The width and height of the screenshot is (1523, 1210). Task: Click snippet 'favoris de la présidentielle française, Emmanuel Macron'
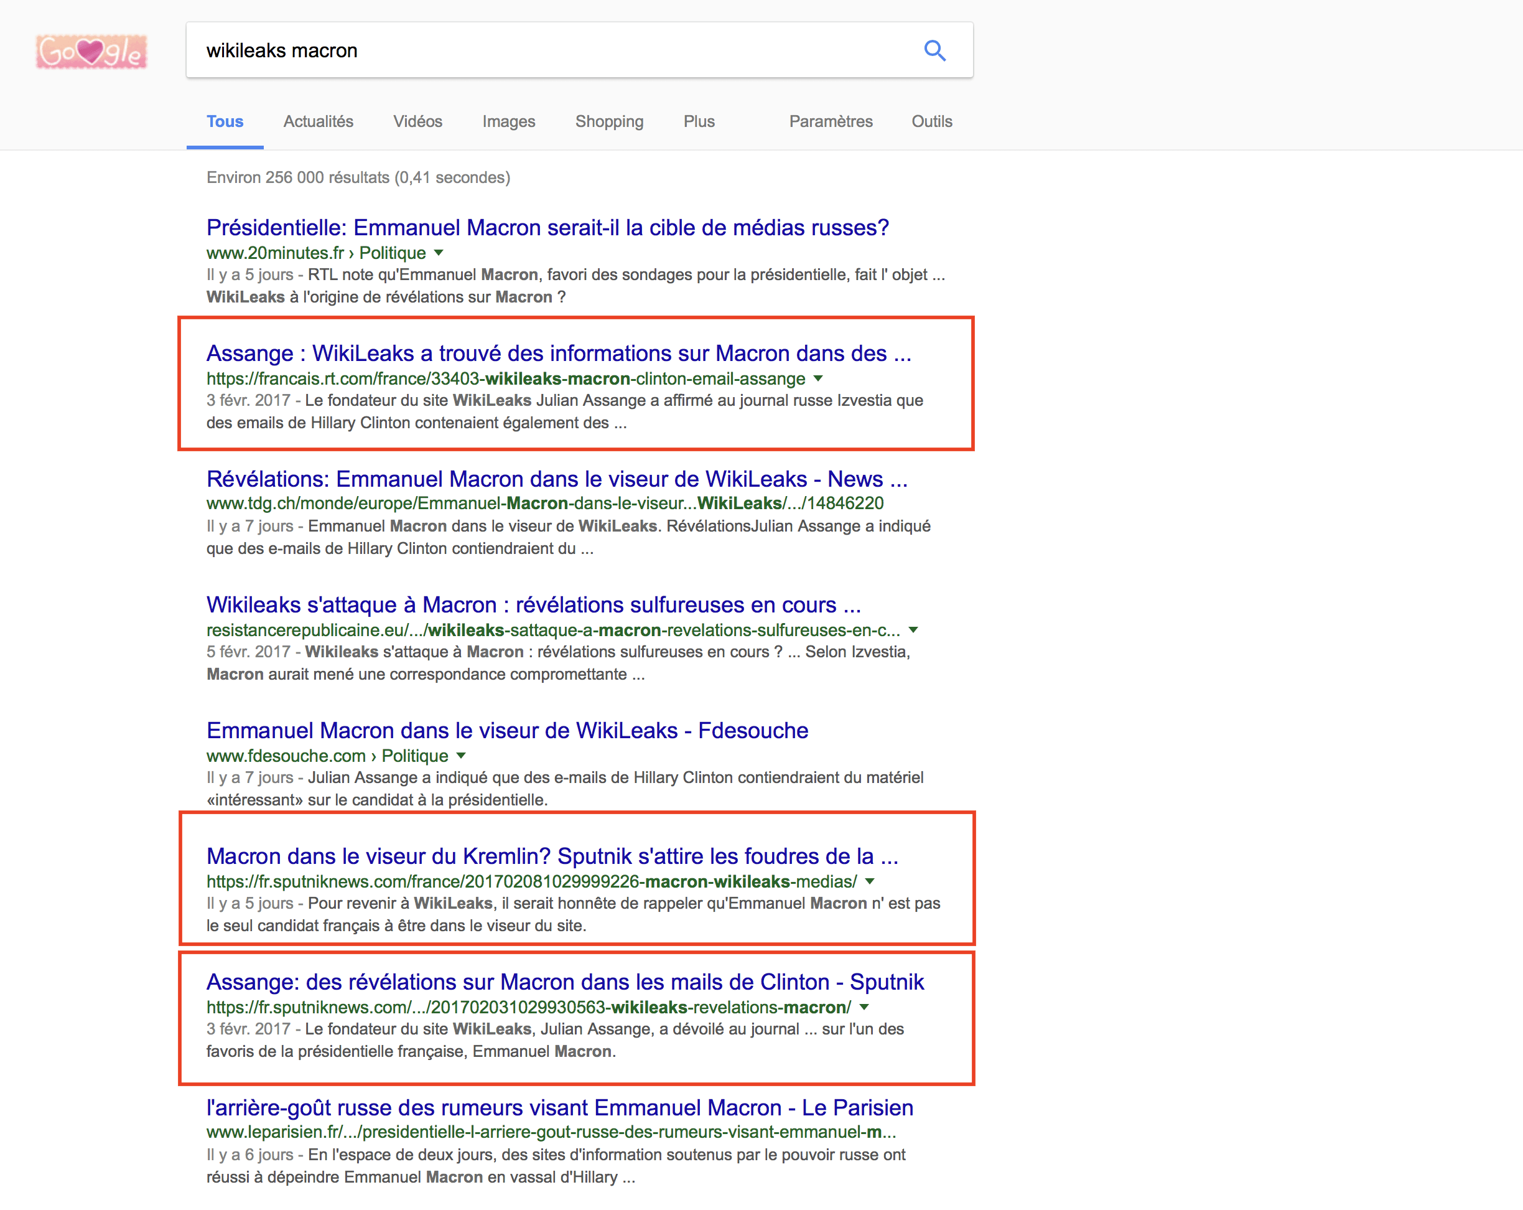[411, 1052]
